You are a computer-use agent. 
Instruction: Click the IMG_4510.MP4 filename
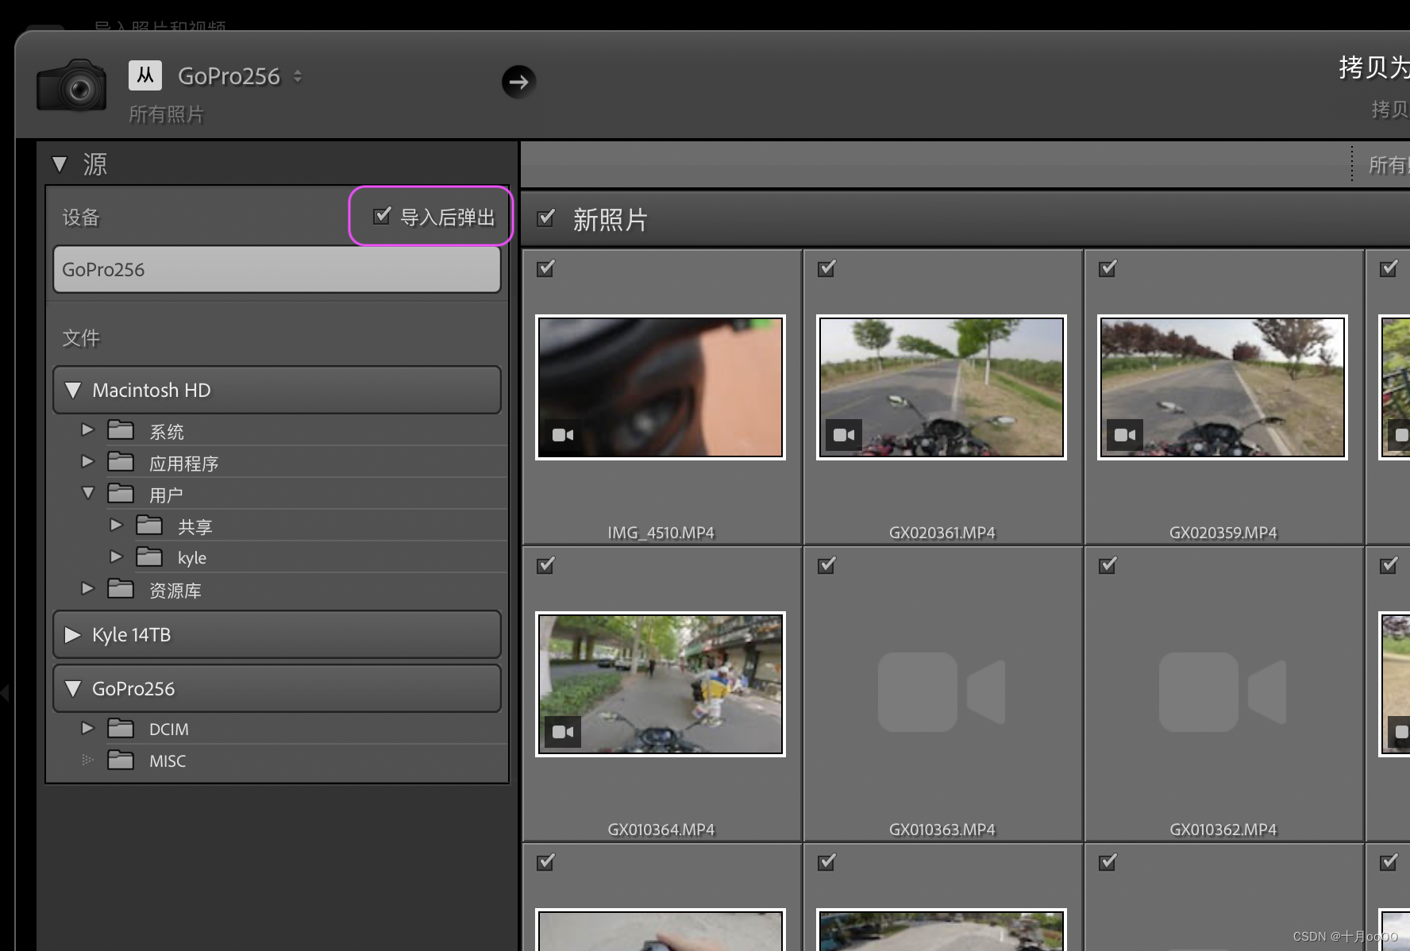pyautogui.click(x=661, y=533)
